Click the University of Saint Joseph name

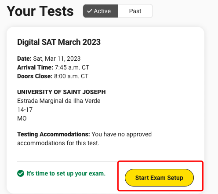click(x=62, y=92)
